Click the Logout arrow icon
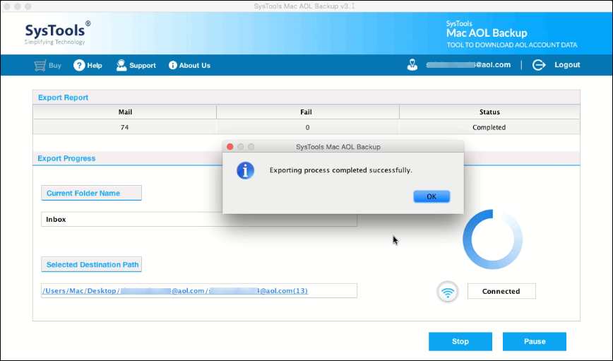This screenshot has width=613, height=361. pyautogui.click(x=539, y=65)
